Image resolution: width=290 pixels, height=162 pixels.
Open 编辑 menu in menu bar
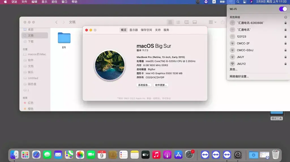[x=34, y=2]
